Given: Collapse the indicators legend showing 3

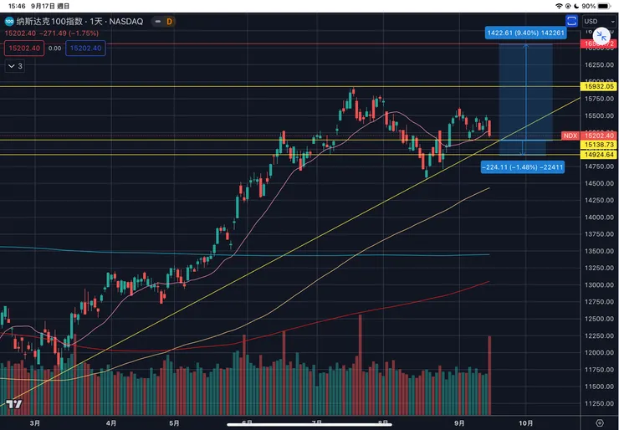Looking at the screenshot, I should (x=15, y=64).
